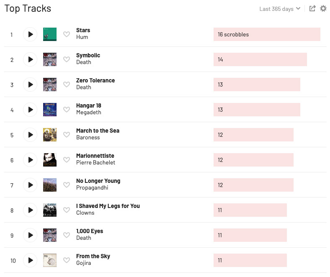Screen dimensions: 330x277
Task: Toggle the heart for 1,000 Eyes
Action: tap(67, 235)
